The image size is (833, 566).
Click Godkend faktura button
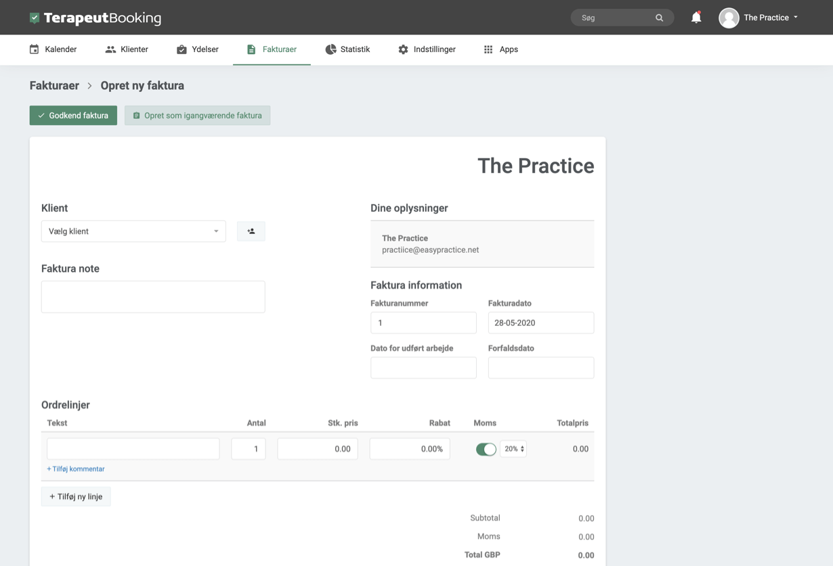pos(73,116)
